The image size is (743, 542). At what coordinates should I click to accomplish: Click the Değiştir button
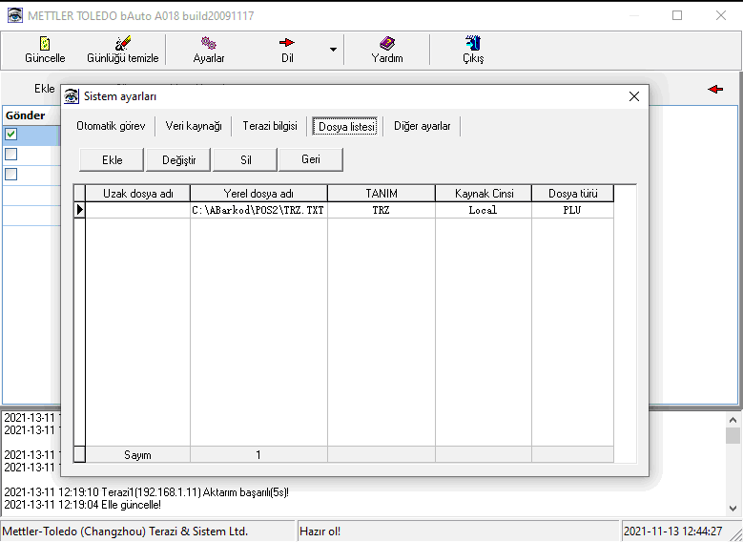coord(178,159)
